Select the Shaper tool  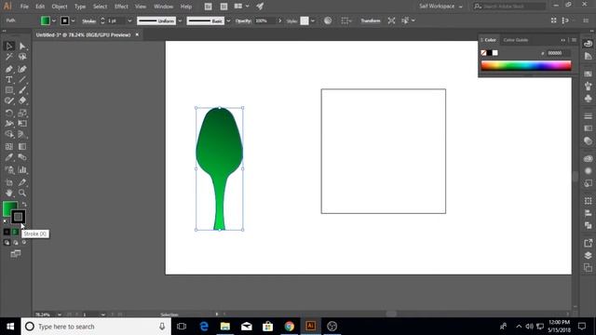[x=9, y=100]
